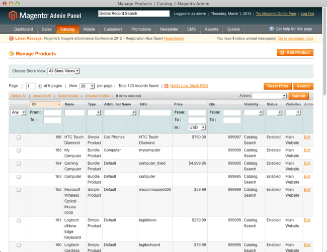Click the orange Search button
327x252 pixels.
[x=303, y=86]
